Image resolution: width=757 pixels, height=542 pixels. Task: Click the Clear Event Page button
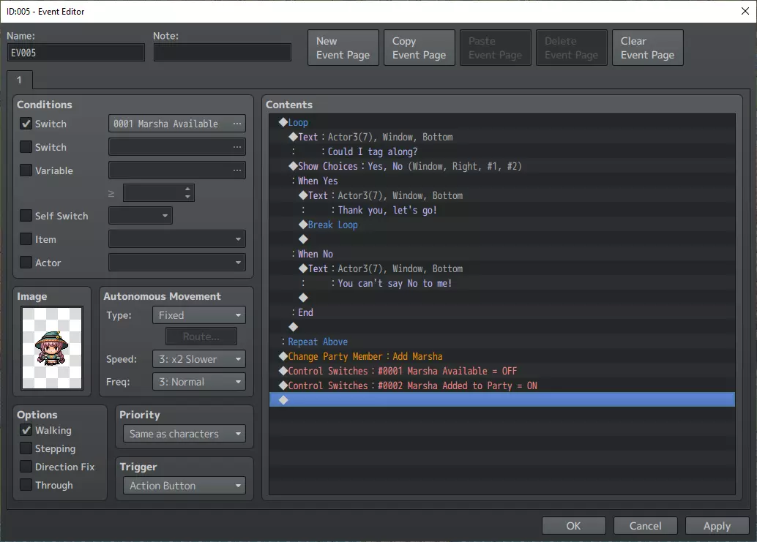(647, 48)
